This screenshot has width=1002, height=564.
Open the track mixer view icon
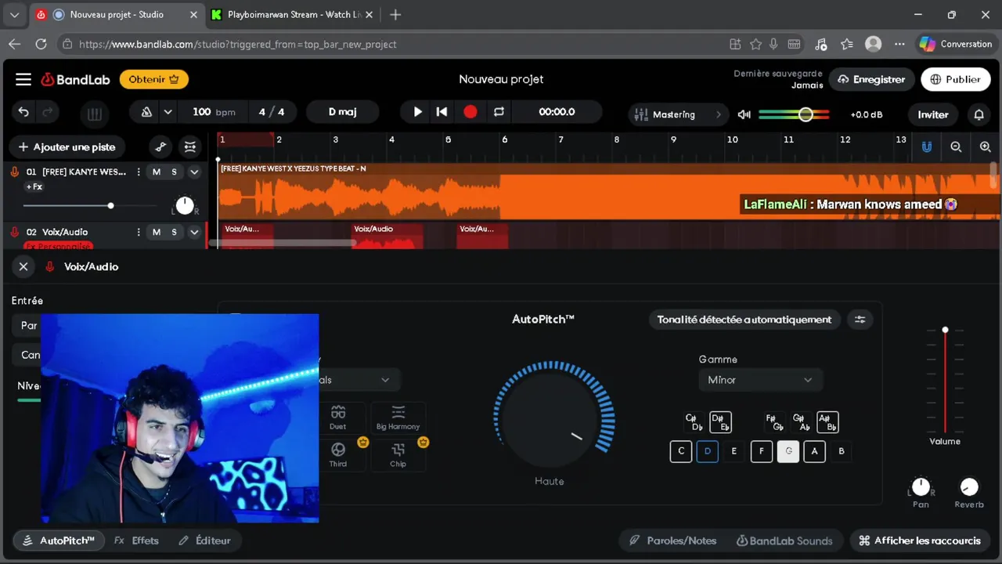pyautogui.click(x=190, y=146)
